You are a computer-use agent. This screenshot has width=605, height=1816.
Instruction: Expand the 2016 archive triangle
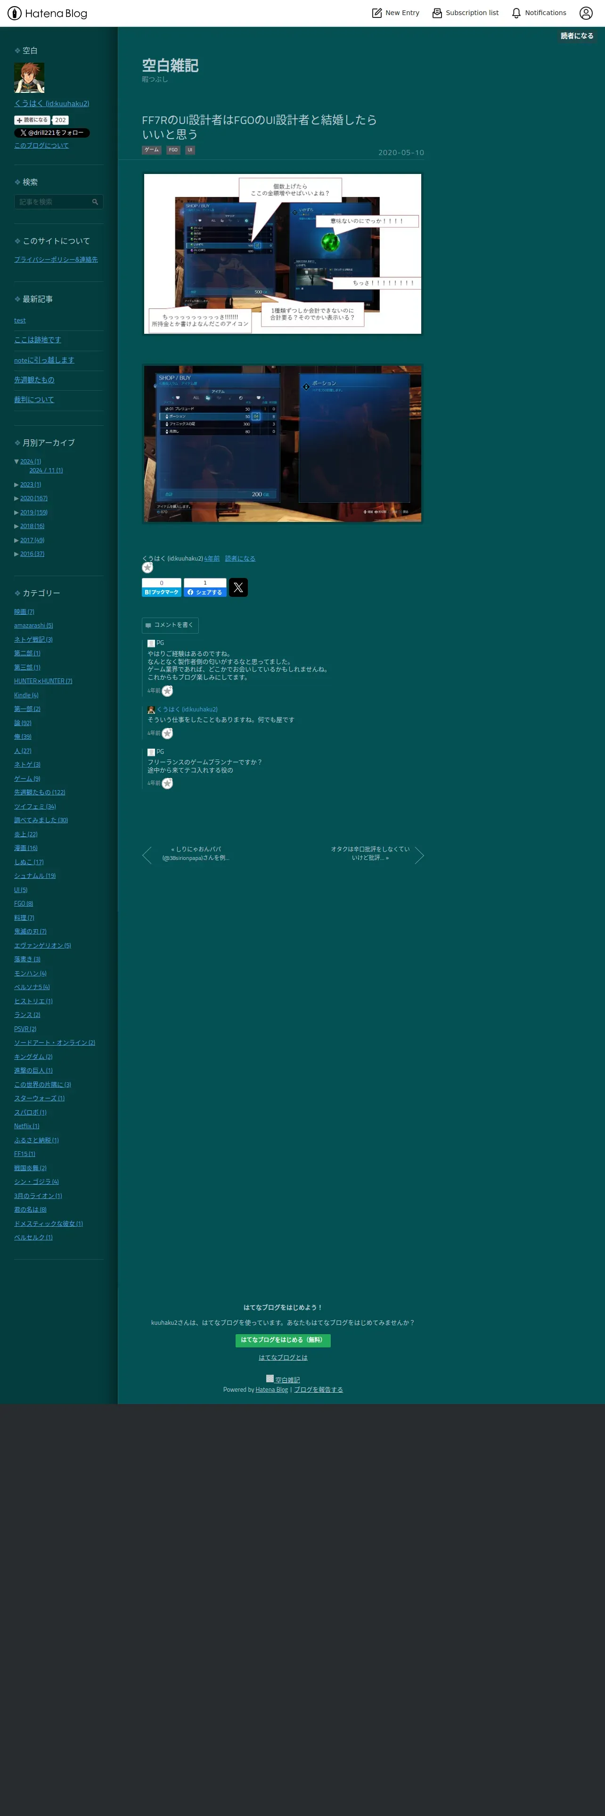pos(16,554)
